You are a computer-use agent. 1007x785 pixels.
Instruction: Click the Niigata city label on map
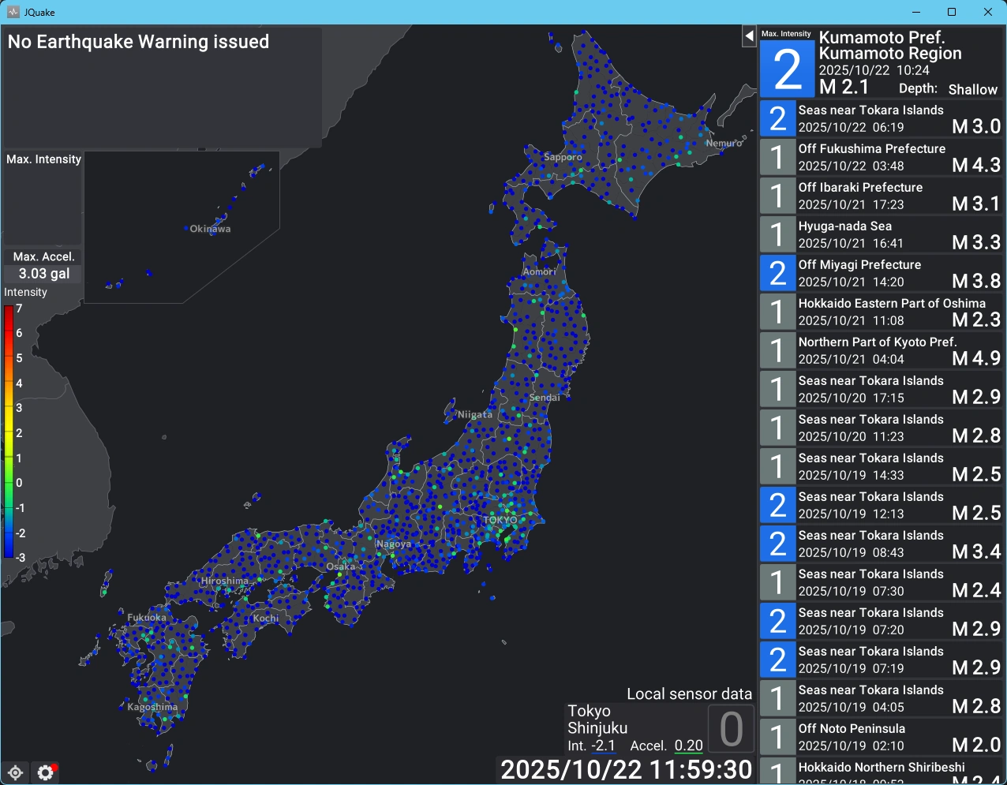coord(475,414)
